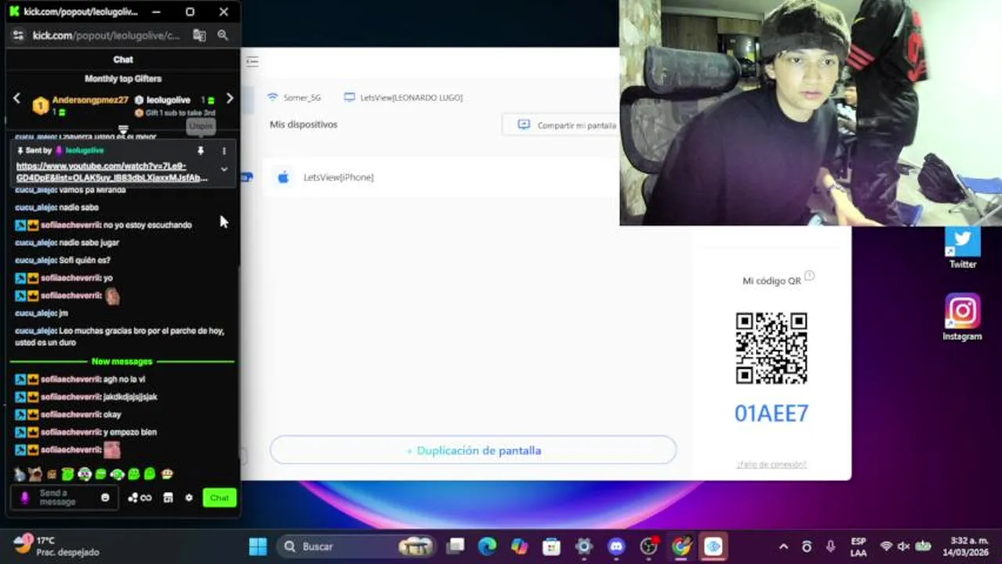Click the New messages divider in chat
This screenshot has width=1002, height=564.
tap(122, 361)
